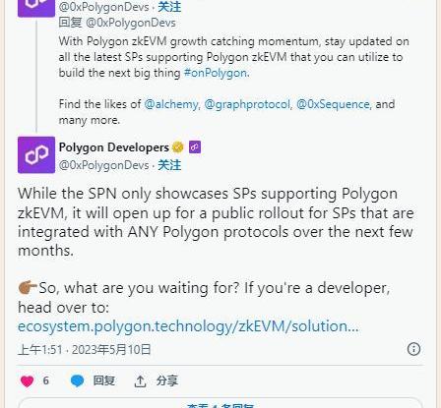Visit the @0xSequence mention

click(x=334, y=104)
